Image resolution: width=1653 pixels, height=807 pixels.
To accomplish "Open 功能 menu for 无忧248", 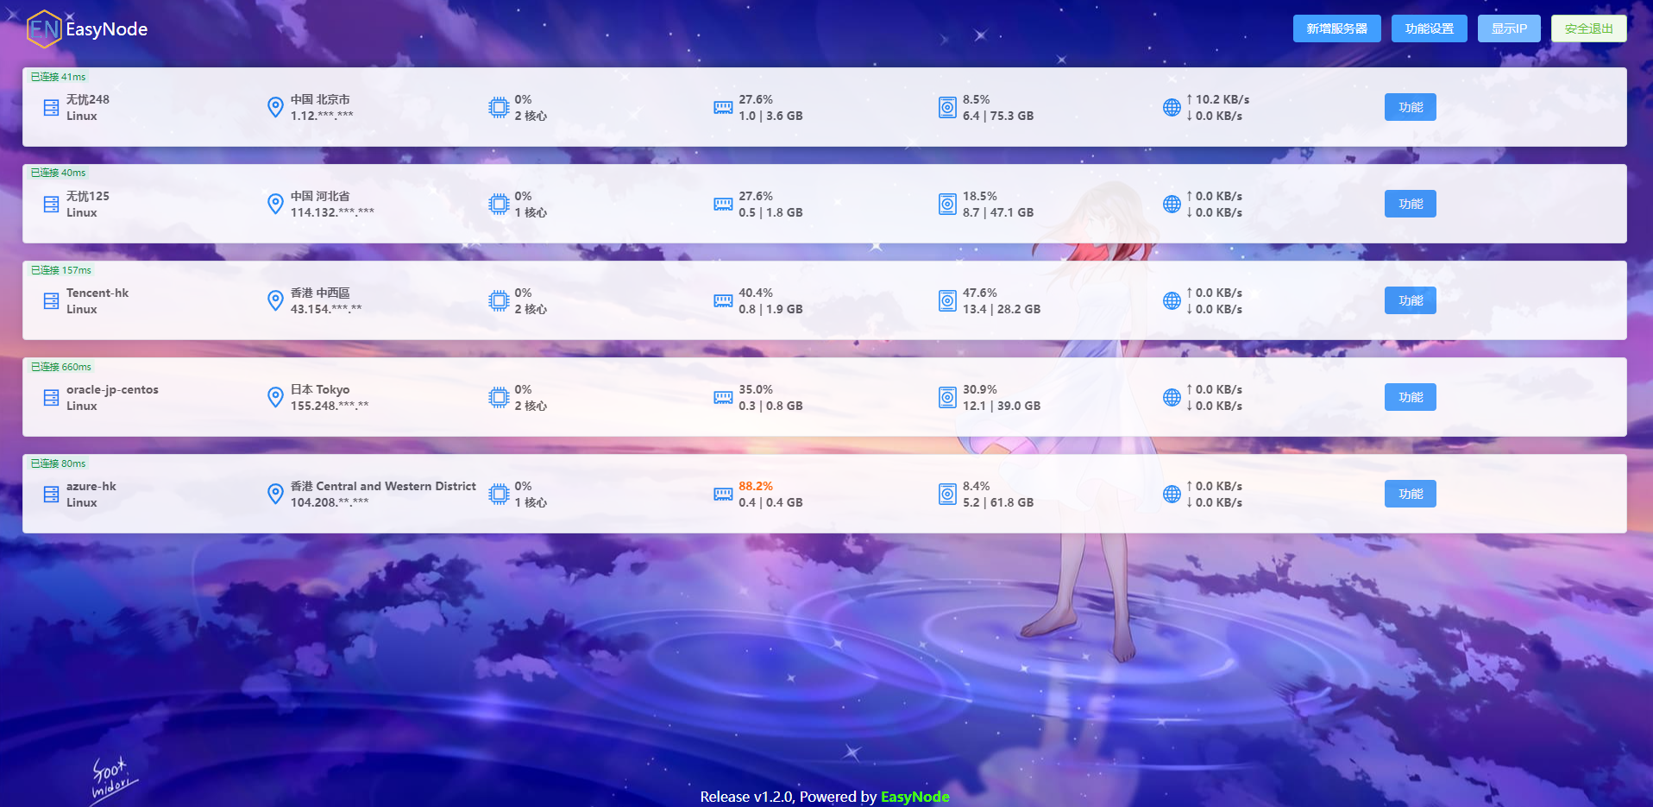I will tap(1411, 107).
